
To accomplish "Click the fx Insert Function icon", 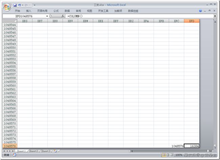I will click(x=63, y=16).
